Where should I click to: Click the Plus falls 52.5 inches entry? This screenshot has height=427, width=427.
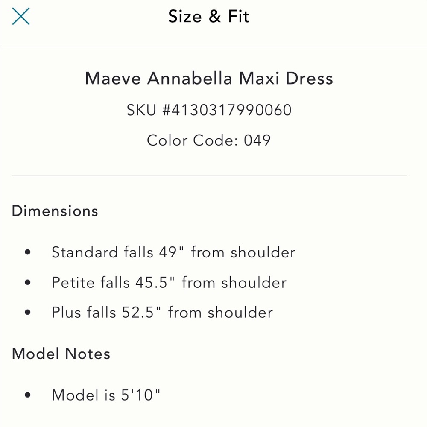(x=162, y=312)
